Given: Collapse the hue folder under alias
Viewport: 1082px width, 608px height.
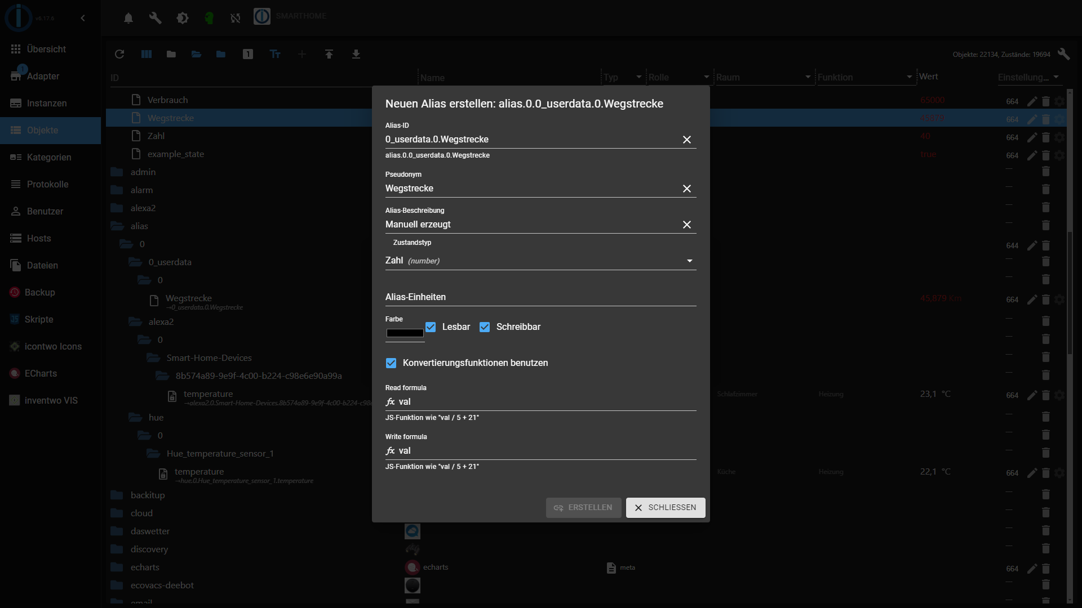Looking at the screenshot, I should click(x=135, y=418).
